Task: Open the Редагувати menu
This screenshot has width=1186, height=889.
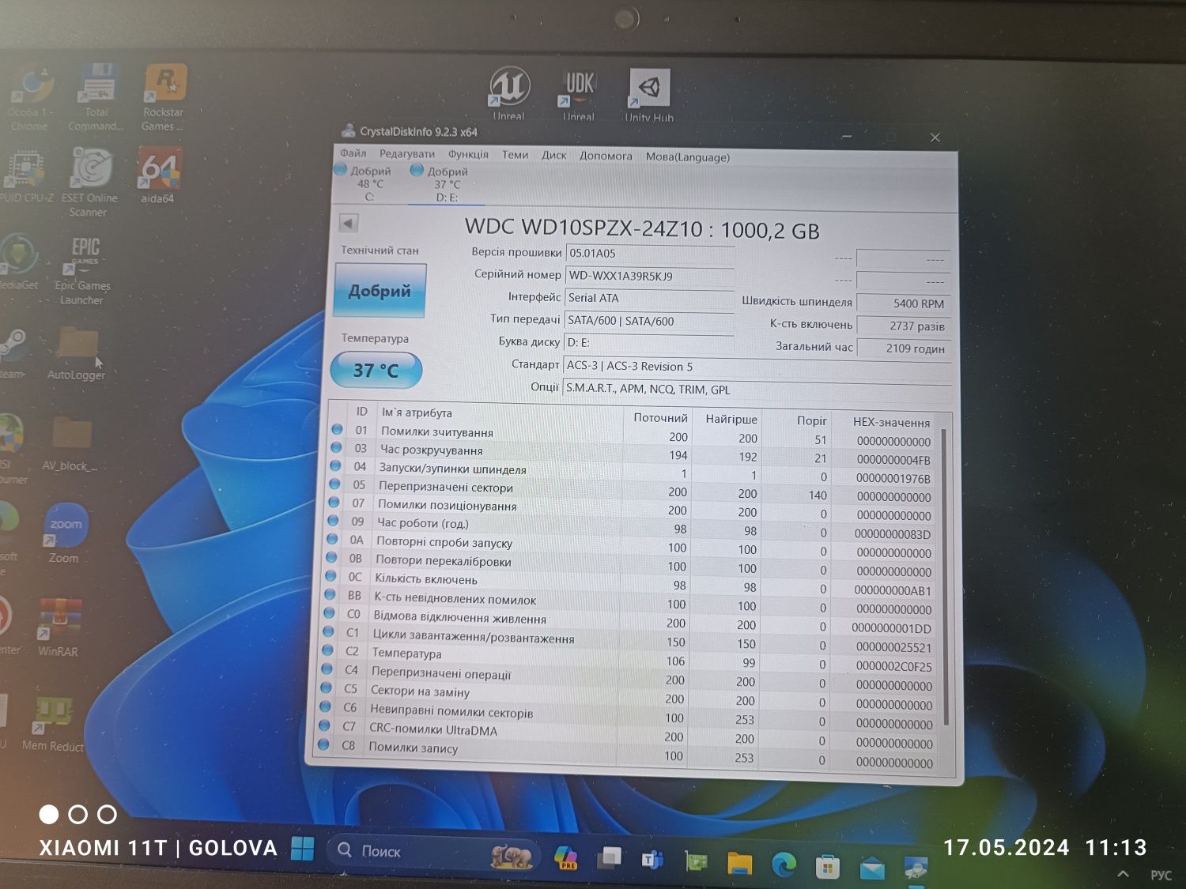Action: click(x=407, y=154)
